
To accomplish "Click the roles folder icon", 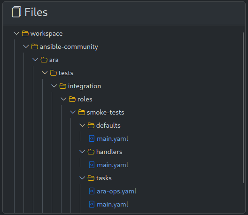I will coord(72,99).
